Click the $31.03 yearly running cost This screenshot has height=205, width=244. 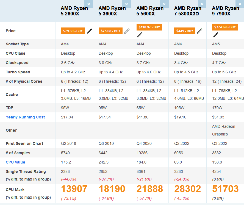pyautogui.click(x=218, y=117)
